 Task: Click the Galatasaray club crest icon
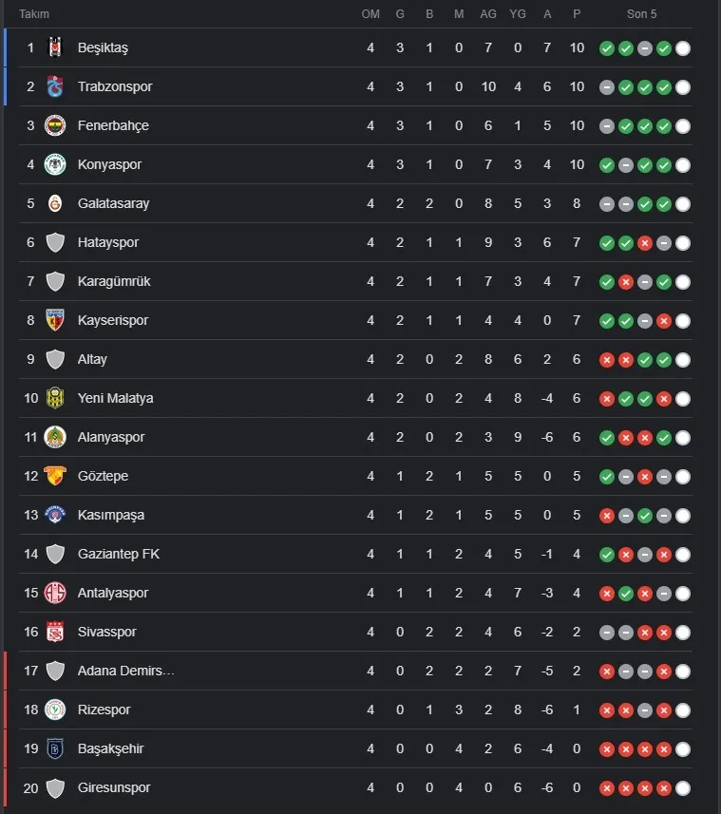pyautogui.click(x=54, y=203)
